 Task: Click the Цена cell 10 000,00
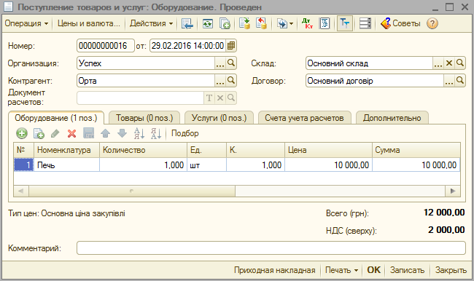328,165
